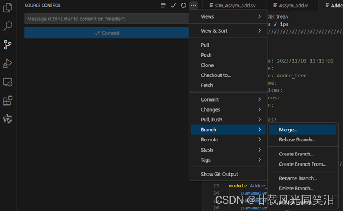Click the View as Tree list icon
The width and height of the screenshot is (343, 211).
[163, 6]
